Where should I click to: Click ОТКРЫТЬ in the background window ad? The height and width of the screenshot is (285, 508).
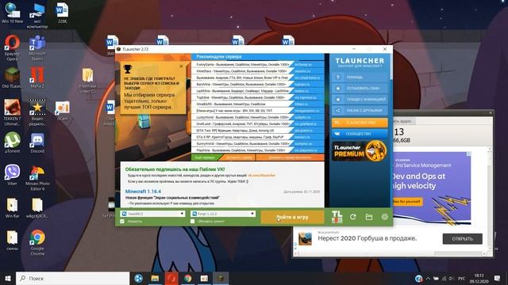point(462,239)
